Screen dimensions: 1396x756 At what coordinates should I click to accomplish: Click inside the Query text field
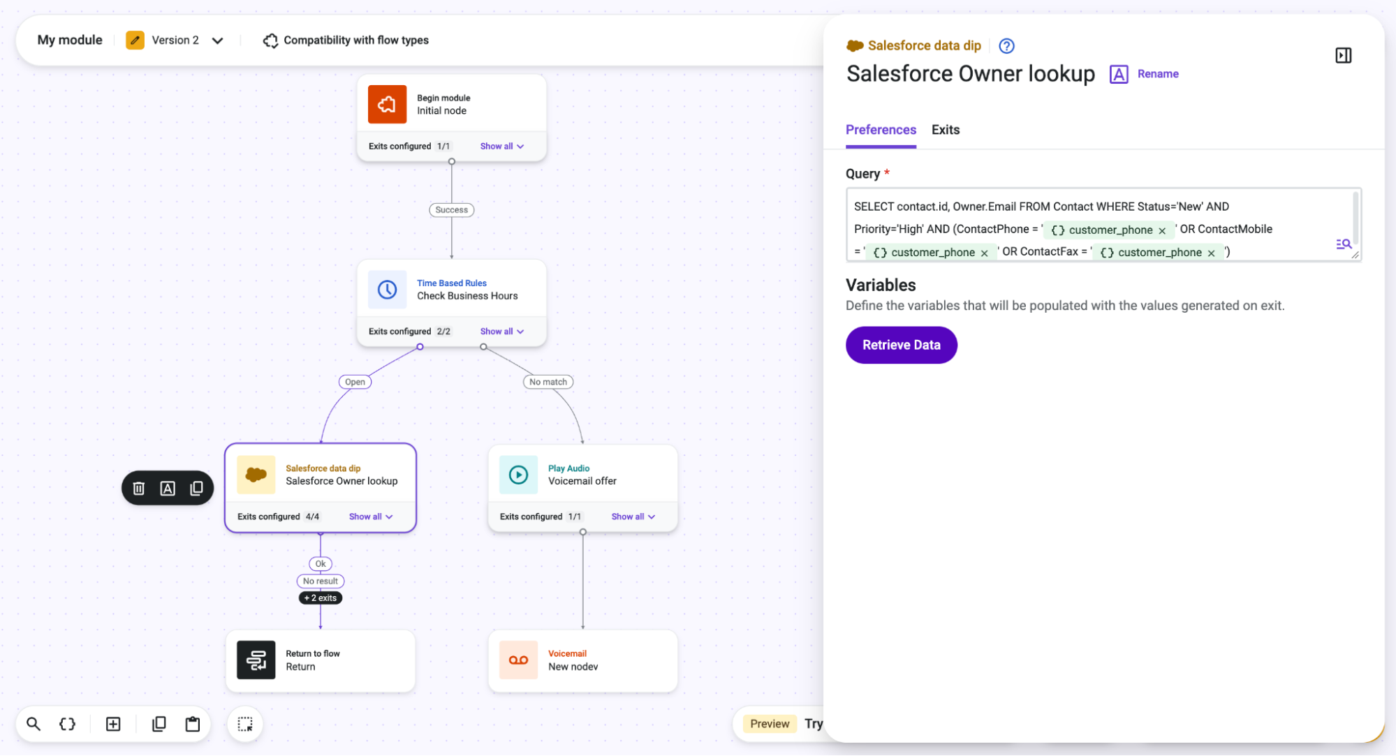tap(1103, 225)
